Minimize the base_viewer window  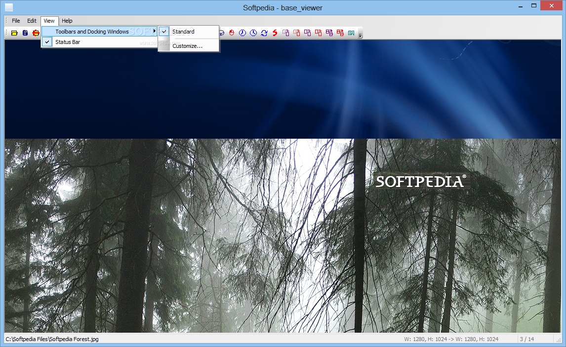[x=521, y=6]
